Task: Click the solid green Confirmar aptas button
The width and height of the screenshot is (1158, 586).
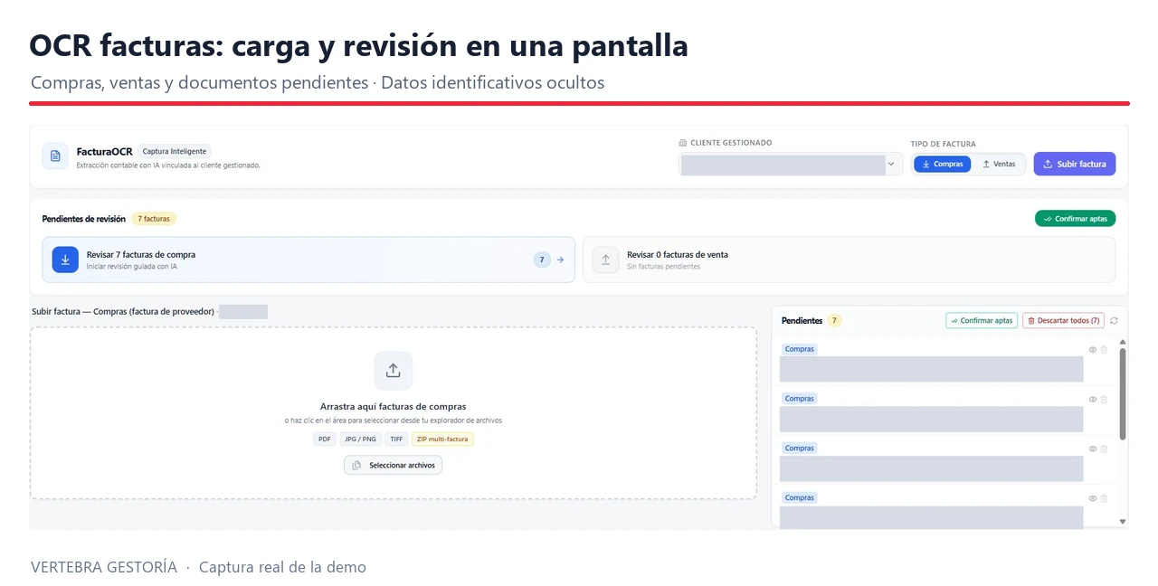Action: [1075, 219]
